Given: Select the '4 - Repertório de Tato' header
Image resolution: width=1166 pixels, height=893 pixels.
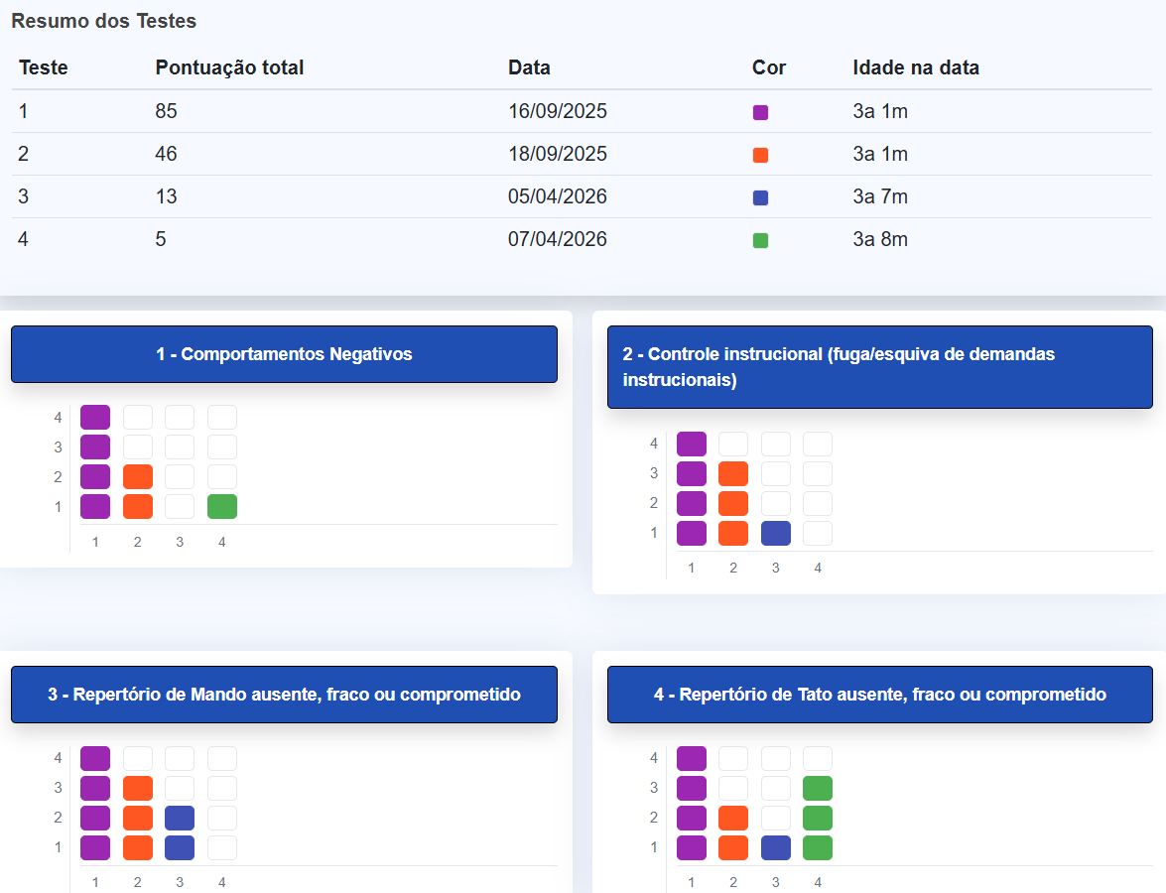Looking at the screenshot, I should click(879, 695).
